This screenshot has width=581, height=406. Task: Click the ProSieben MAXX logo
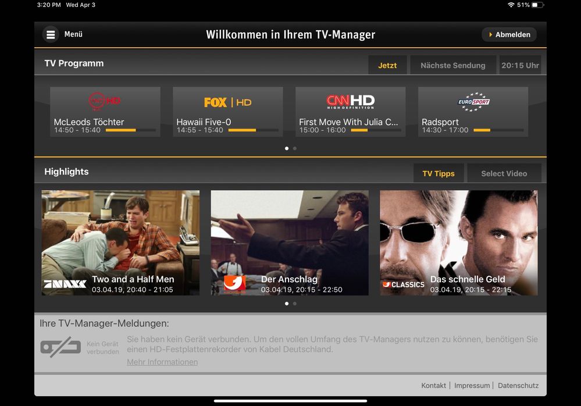point(65,284)
